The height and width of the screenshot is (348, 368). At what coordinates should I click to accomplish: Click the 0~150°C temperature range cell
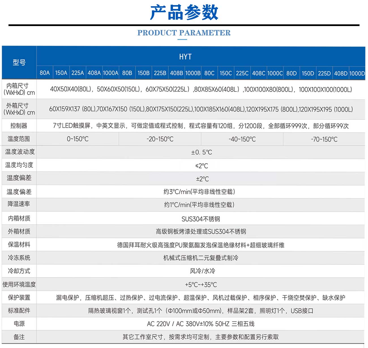(78, 139)
